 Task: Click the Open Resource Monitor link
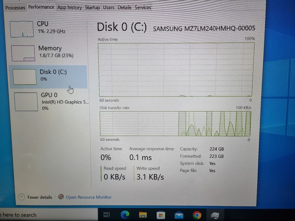click(x=89, y=197)
